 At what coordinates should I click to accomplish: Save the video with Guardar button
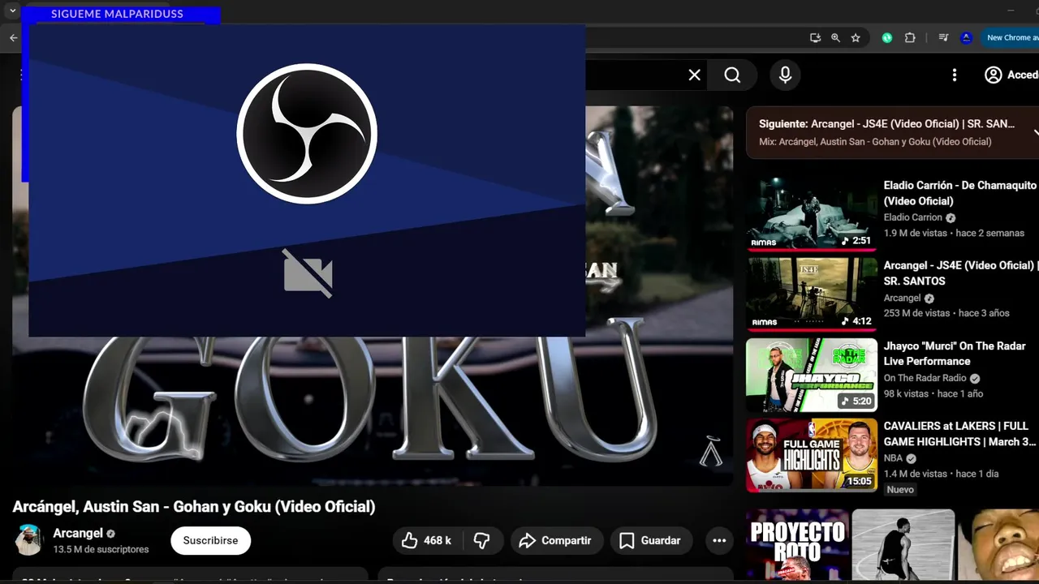(650, 540)
